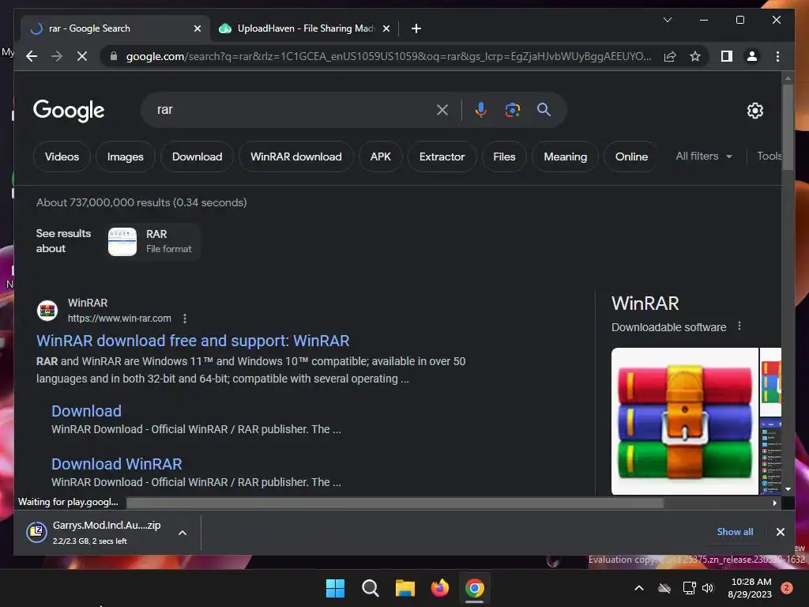Launch File Explorer from taskbar

pos(405,588)
